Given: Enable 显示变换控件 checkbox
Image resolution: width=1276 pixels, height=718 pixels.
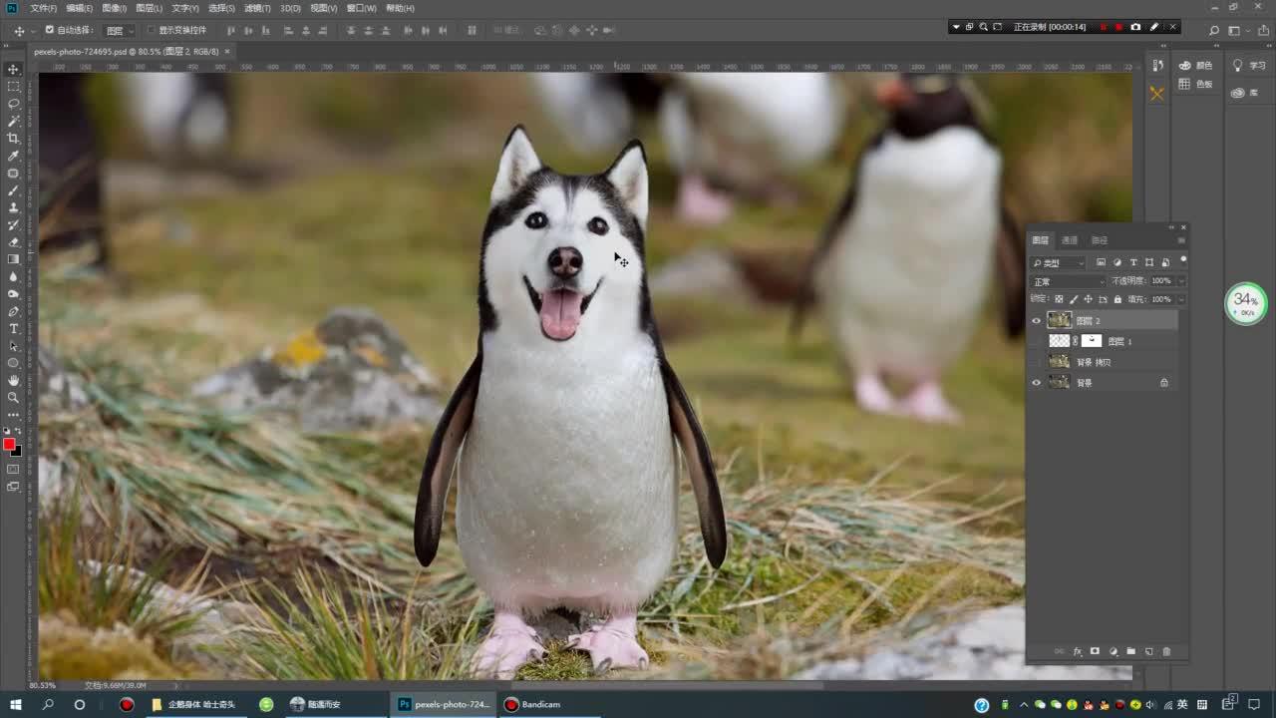Looking at the screenshot, I should click(152, 30).
